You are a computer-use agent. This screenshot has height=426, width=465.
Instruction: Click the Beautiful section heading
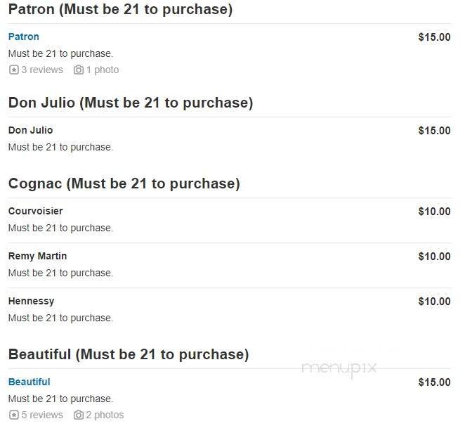pos(128,354)
